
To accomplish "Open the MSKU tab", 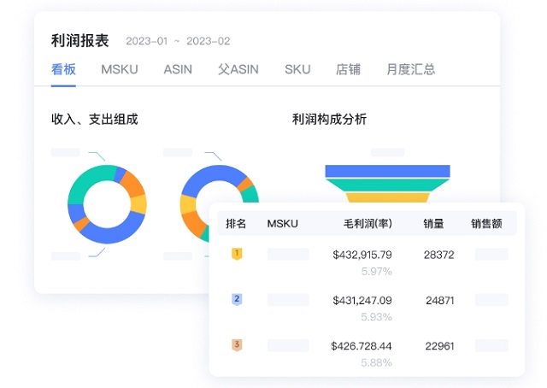I will coord(120,69).
